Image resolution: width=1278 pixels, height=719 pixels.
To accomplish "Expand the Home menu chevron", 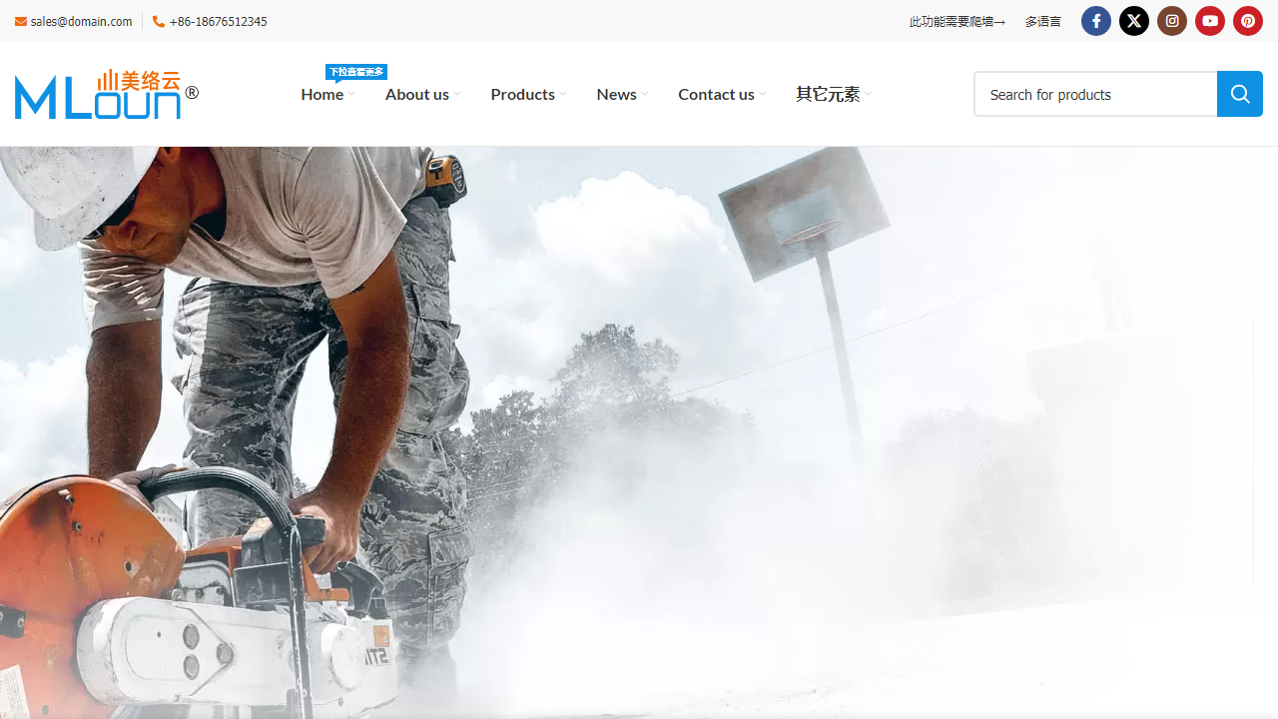I will 351,95.
